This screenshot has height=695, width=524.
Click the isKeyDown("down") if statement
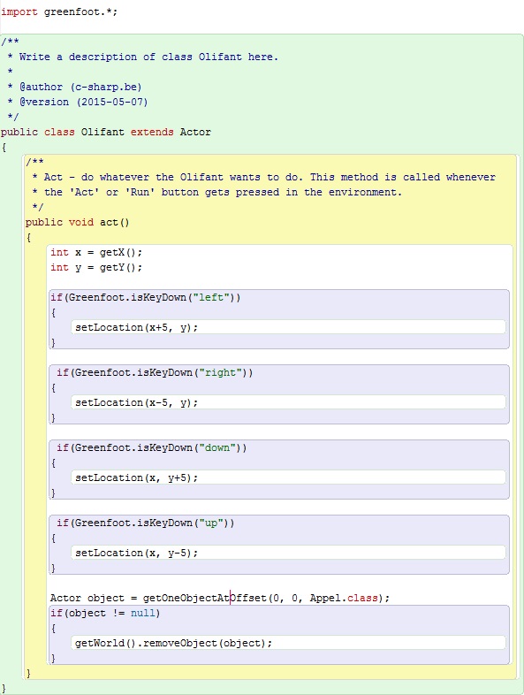[x=151, y=447]
